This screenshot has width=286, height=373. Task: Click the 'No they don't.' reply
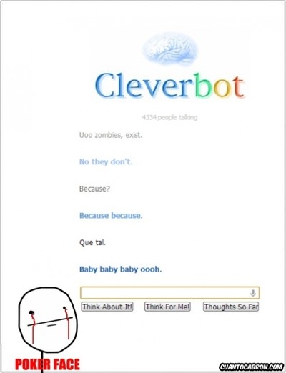pyautogui.click(x=106, y=161)
